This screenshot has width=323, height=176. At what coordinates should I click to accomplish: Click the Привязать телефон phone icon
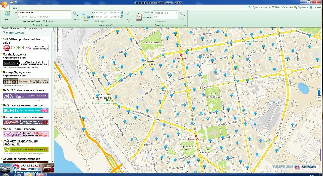[250, 7]
